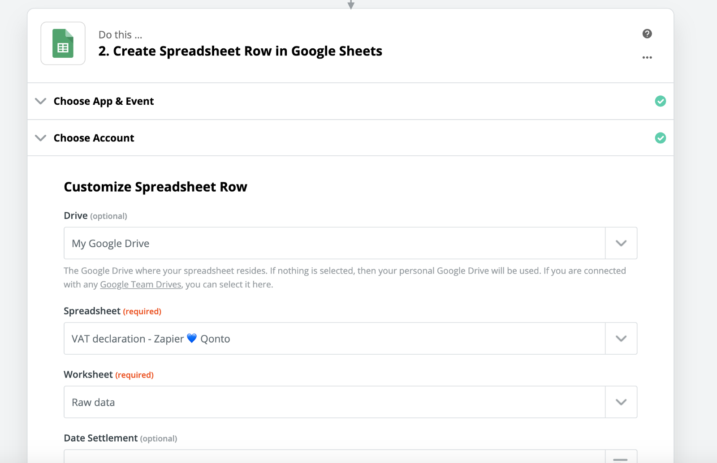Click the Google Sheets app icon
The image size is (717, 463).
[63, 43]
